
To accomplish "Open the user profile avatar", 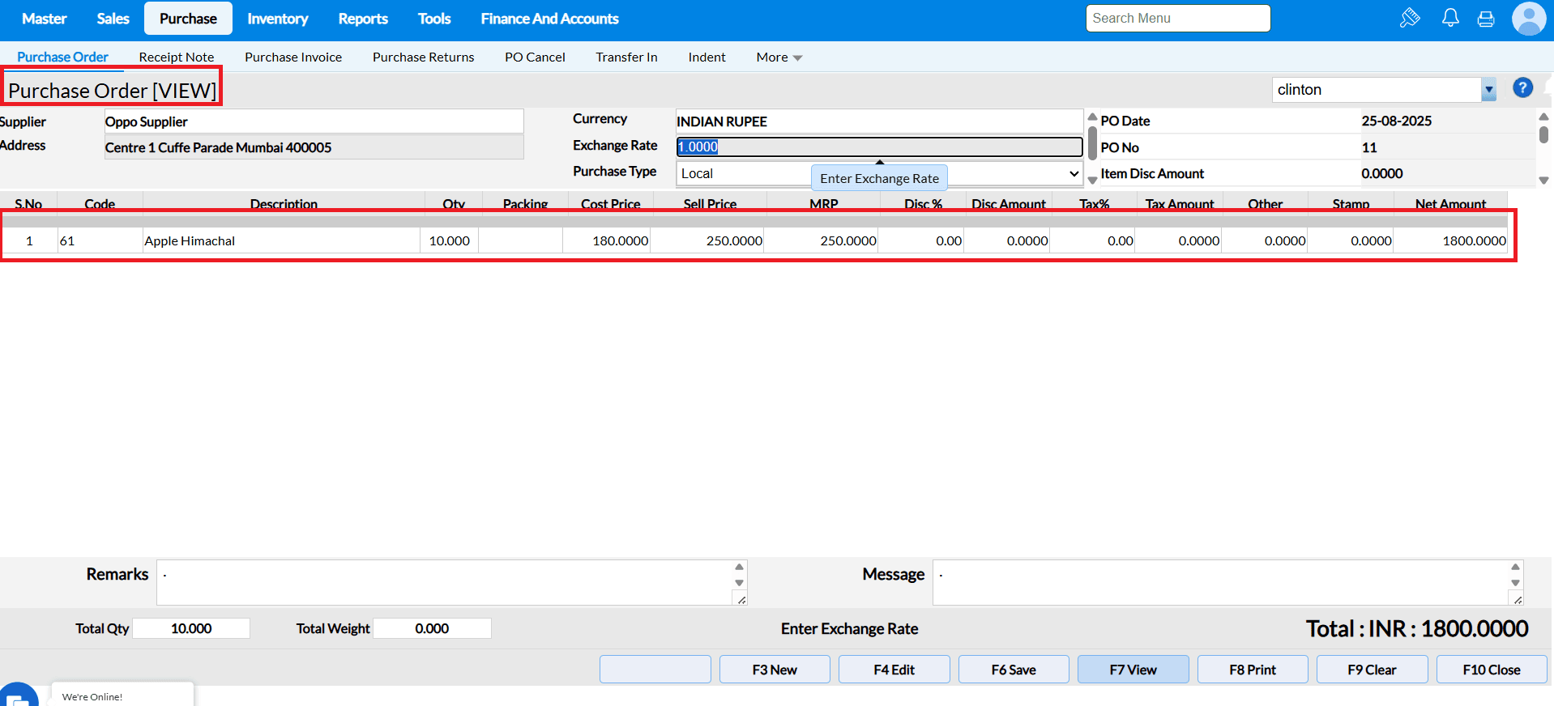I will point(1528,19).
